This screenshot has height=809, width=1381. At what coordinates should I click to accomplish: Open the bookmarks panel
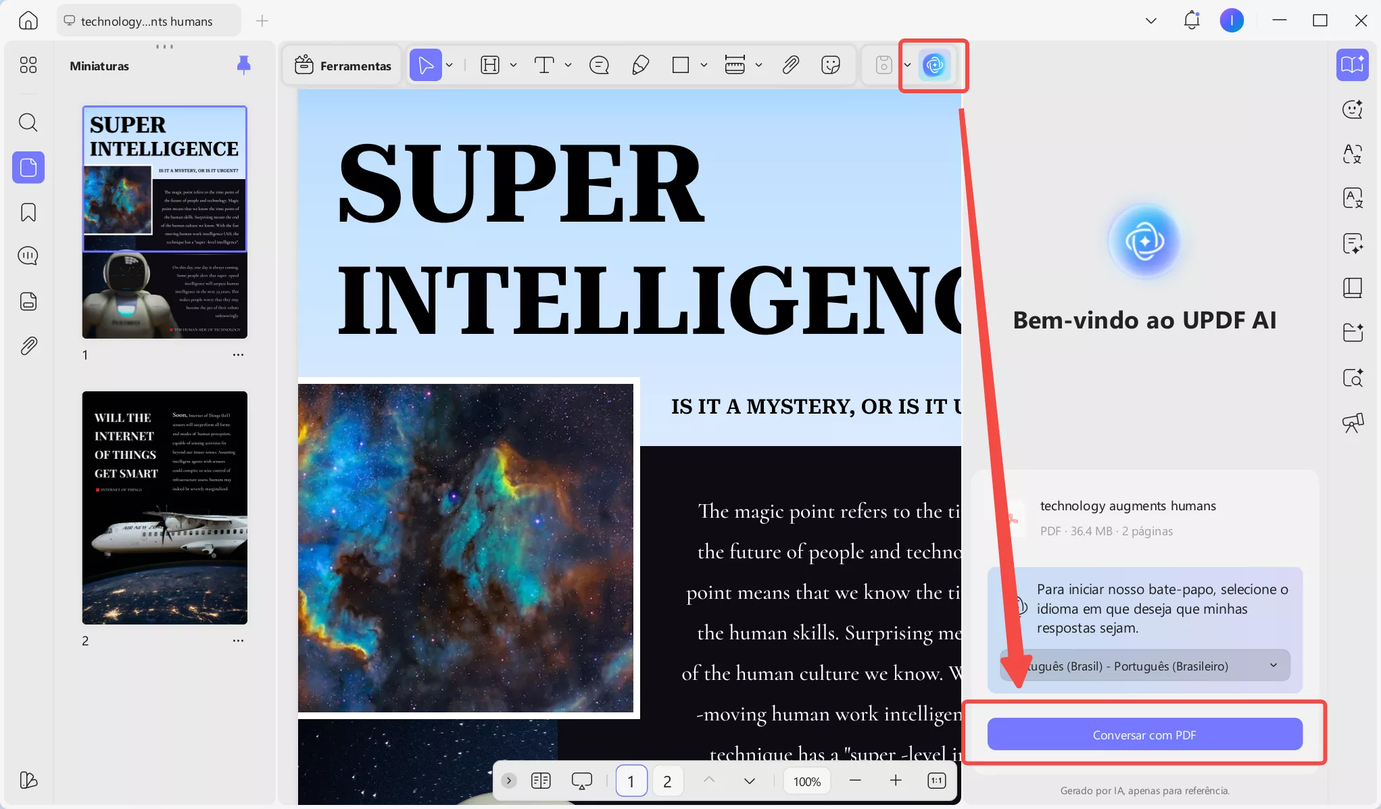click(28, 212)
